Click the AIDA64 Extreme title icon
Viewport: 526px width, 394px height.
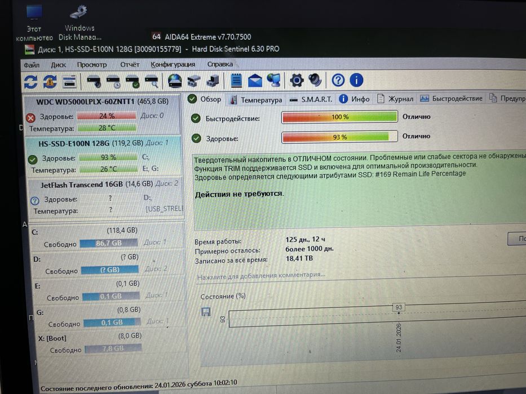156,37
